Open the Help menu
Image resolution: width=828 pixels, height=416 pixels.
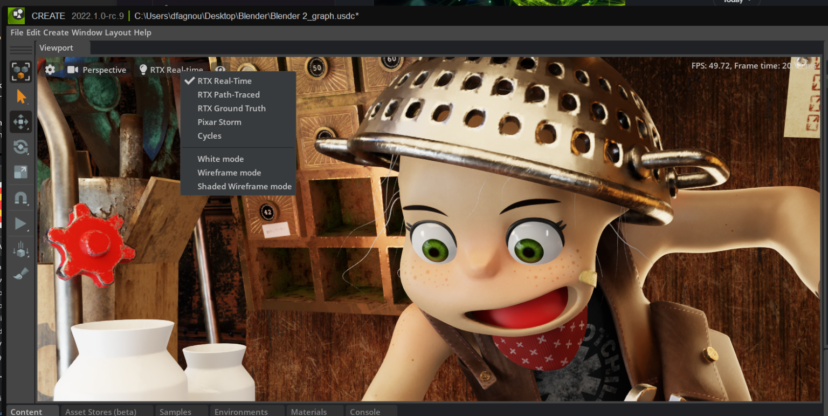tap(143, 32)
